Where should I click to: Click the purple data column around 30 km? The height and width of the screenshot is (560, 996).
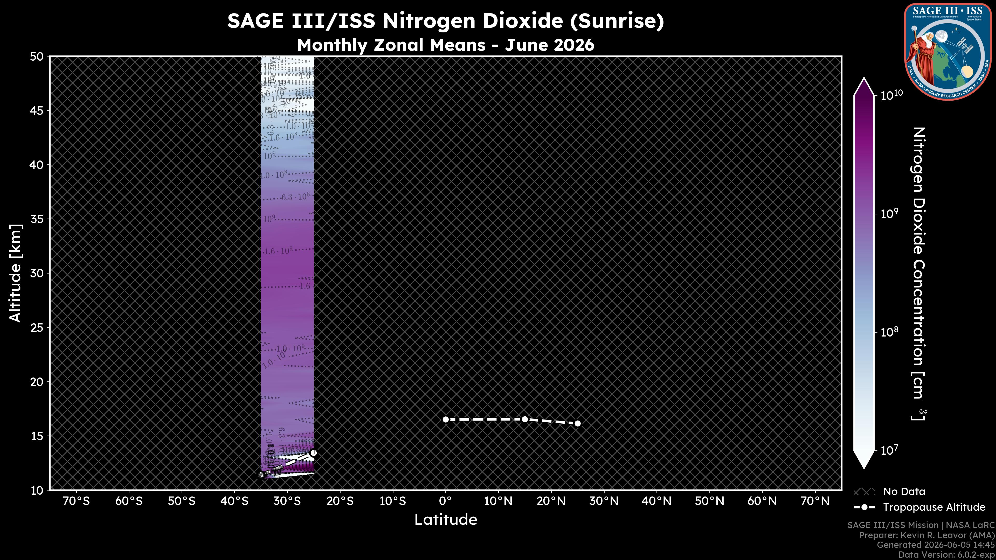coord(287,273)
